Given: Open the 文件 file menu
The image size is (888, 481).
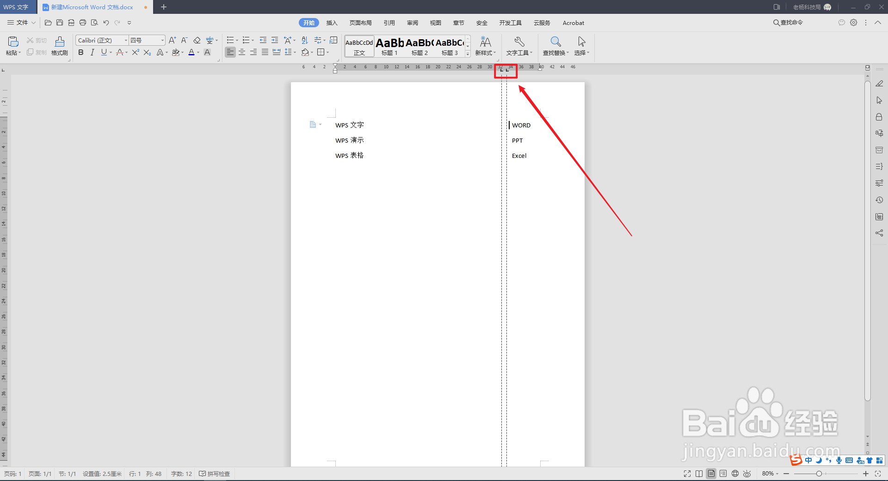Looking at the screenshot, I should (22, 23).
